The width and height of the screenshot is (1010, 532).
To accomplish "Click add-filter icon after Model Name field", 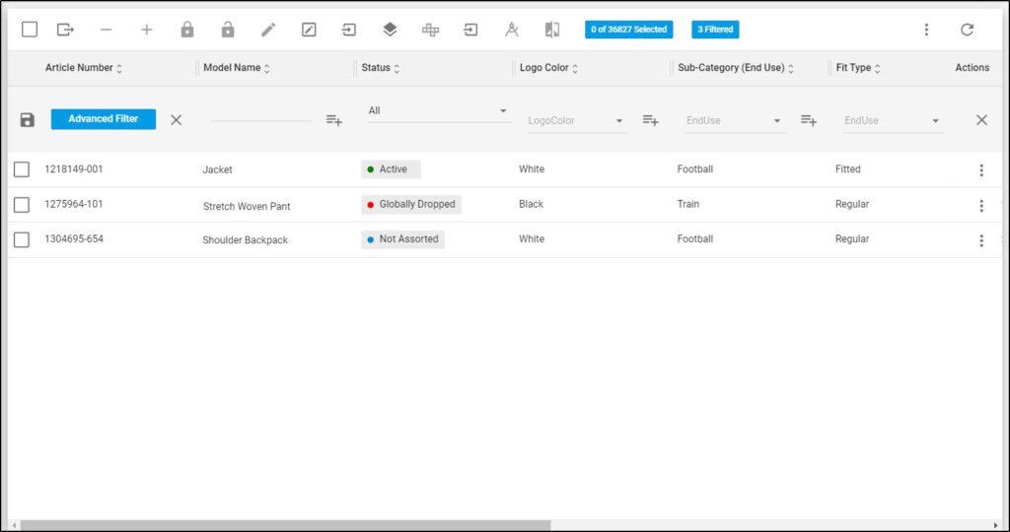I will 333,119.
